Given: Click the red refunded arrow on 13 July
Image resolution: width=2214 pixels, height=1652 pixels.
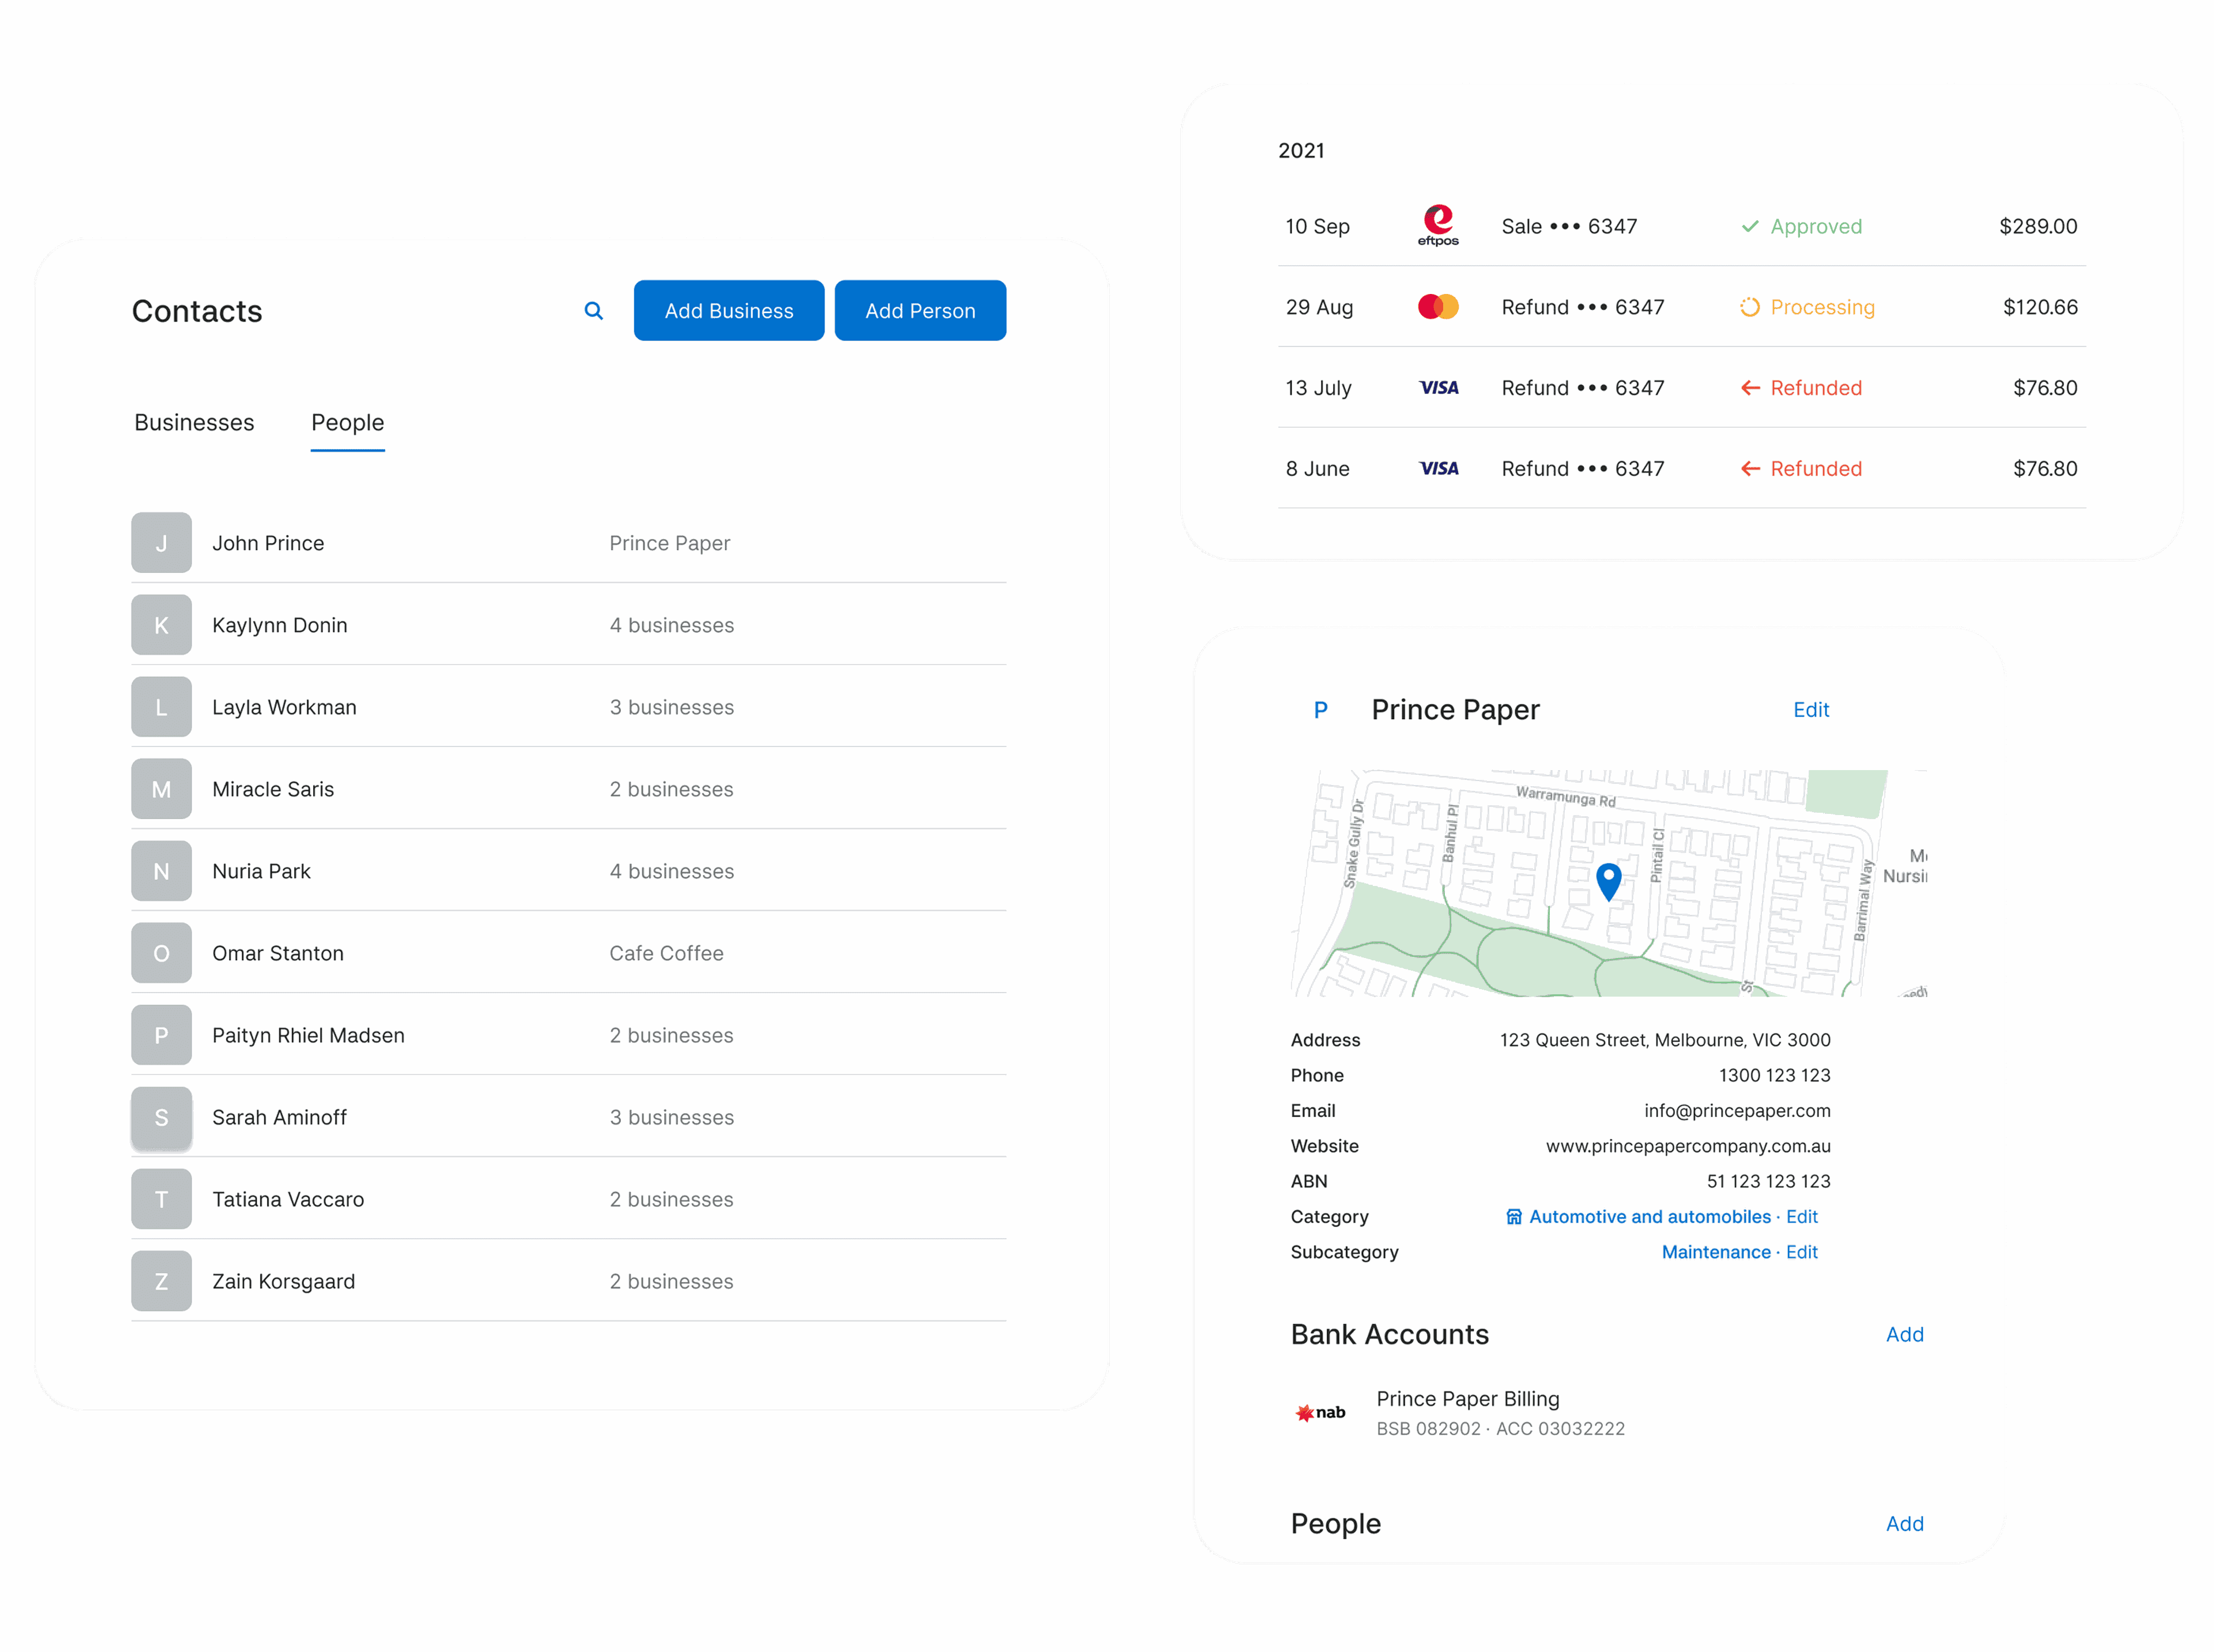Looking at the screenshot, I should (1750, 388).
